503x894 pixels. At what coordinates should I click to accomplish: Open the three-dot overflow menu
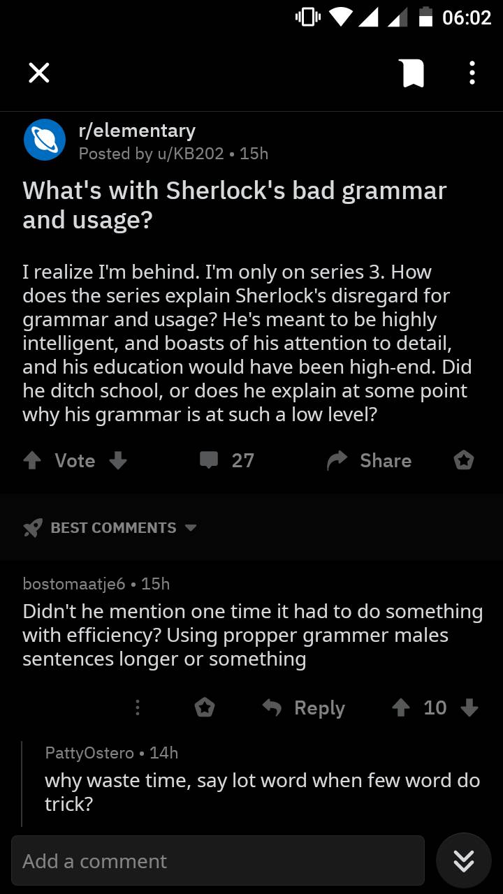tap(472, 73)
